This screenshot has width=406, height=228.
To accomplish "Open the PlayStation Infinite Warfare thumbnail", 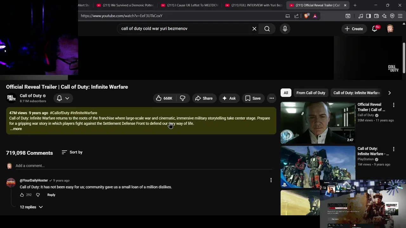I will click(x=318, y=167).
